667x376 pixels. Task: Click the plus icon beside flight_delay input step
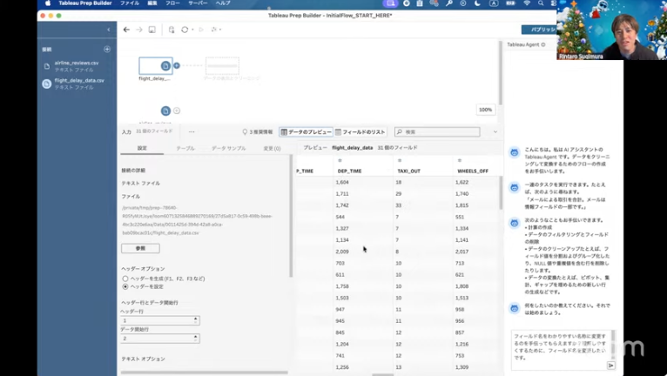[177, 65]
